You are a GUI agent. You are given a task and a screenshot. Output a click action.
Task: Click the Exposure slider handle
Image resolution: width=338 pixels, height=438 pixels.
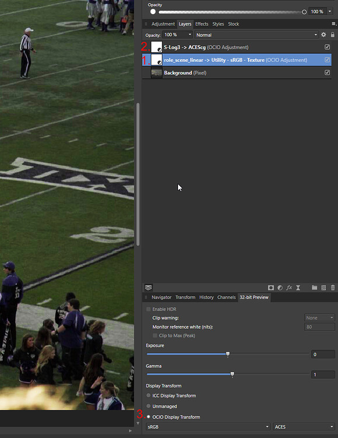[x=228, y=354]
